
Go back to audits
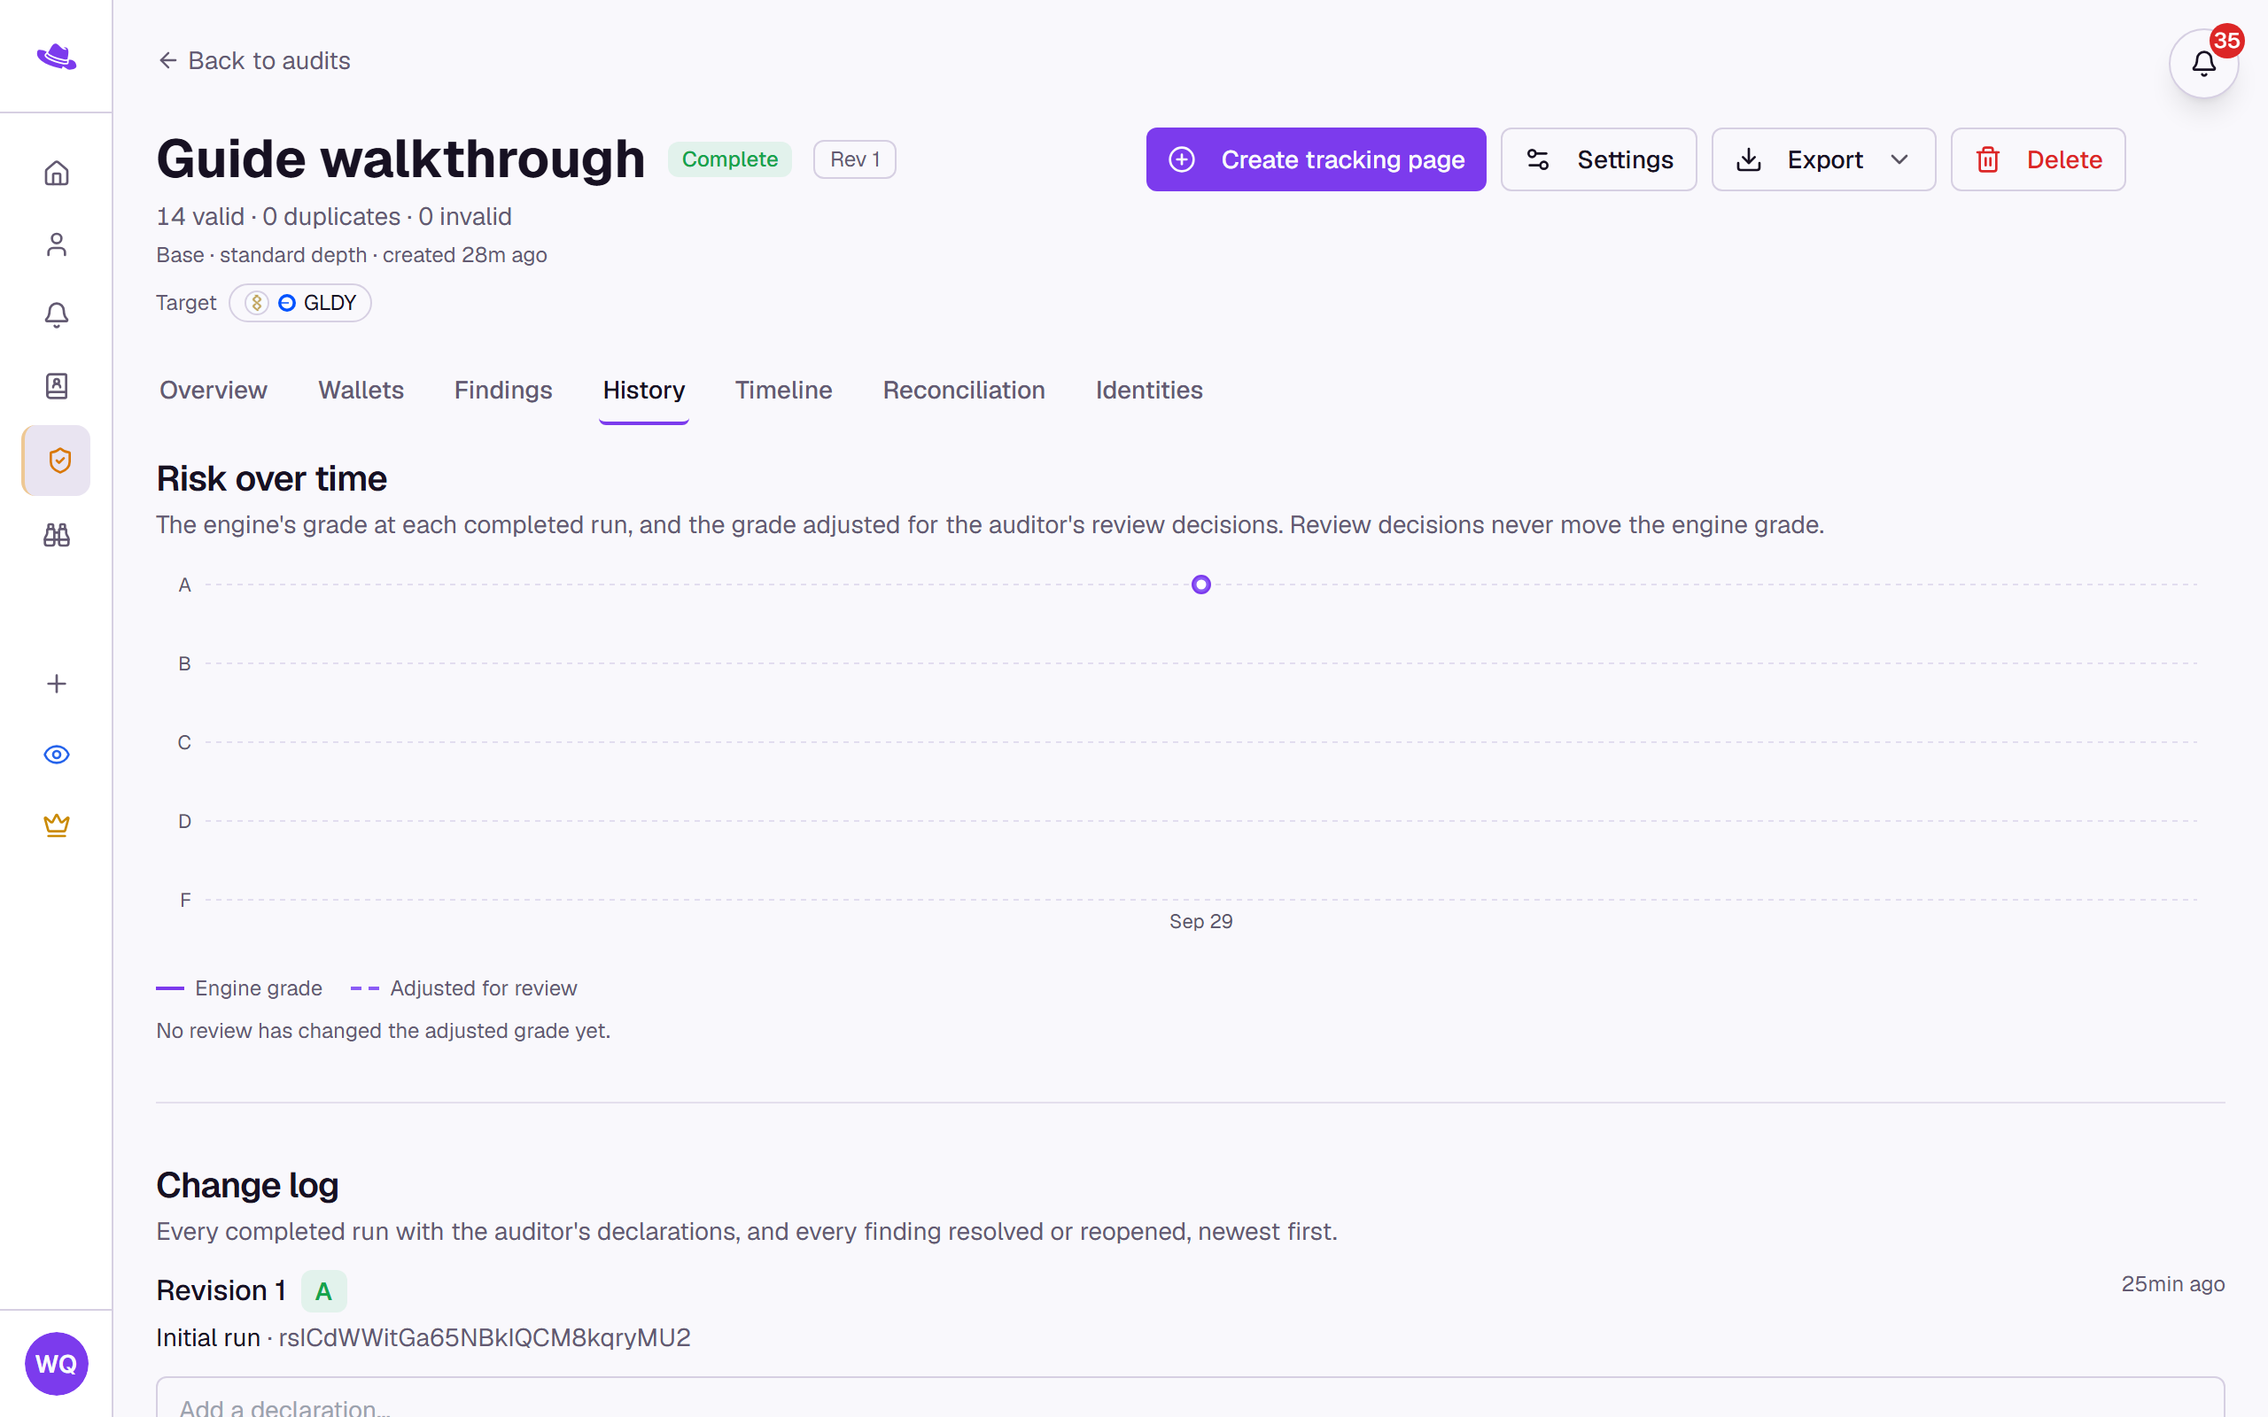253,61
